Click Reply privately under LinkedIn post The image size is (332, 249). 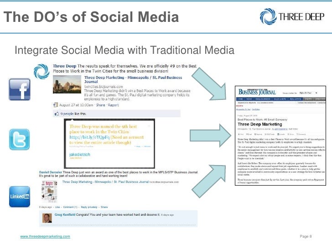(x=89, y=207)
